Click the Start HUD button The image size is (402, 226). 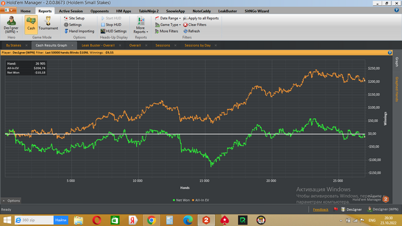point(111,18)
